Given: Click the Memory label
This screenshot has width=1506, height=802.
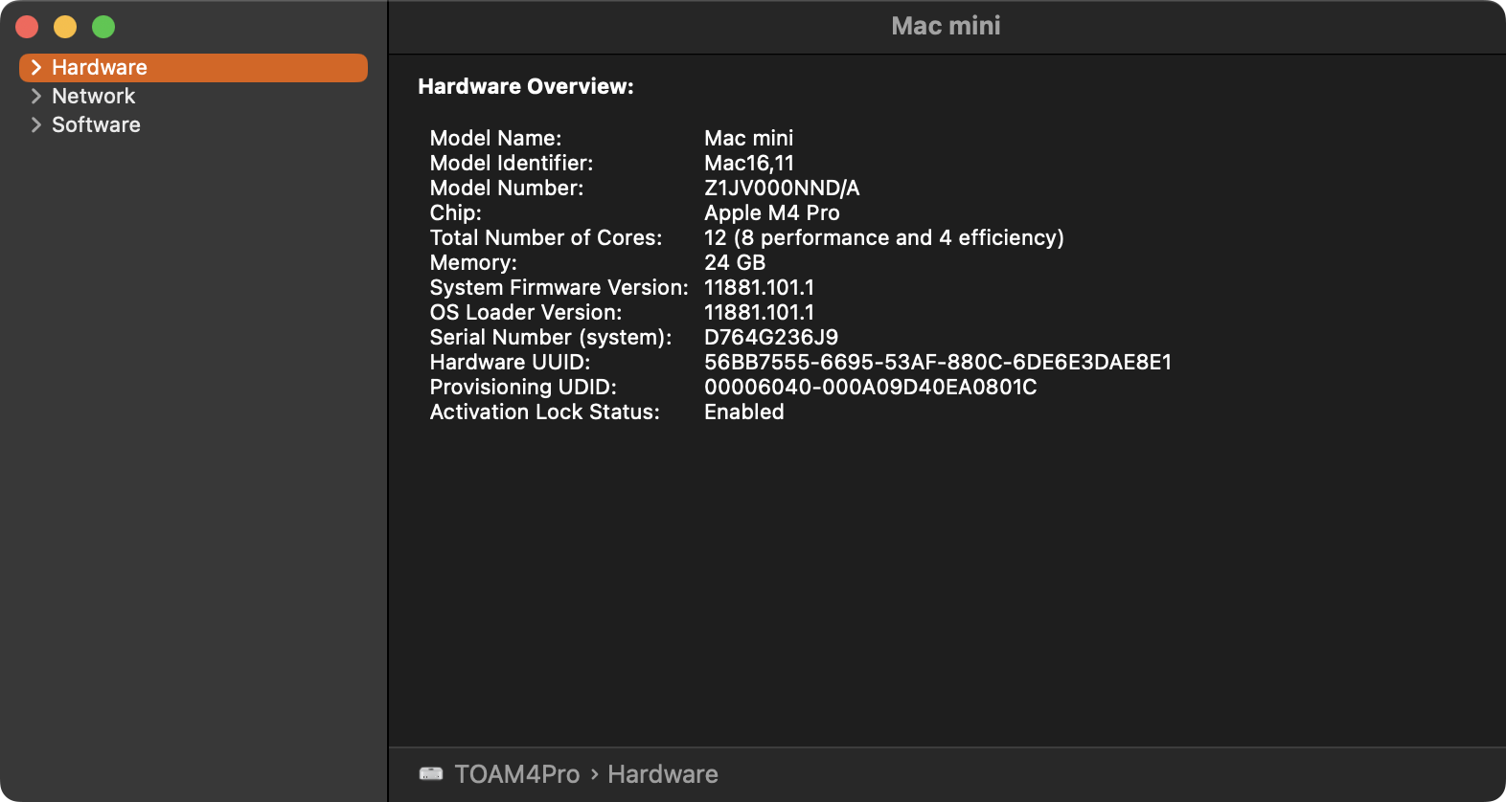Looking at the screenshot, I should (473, 262).
